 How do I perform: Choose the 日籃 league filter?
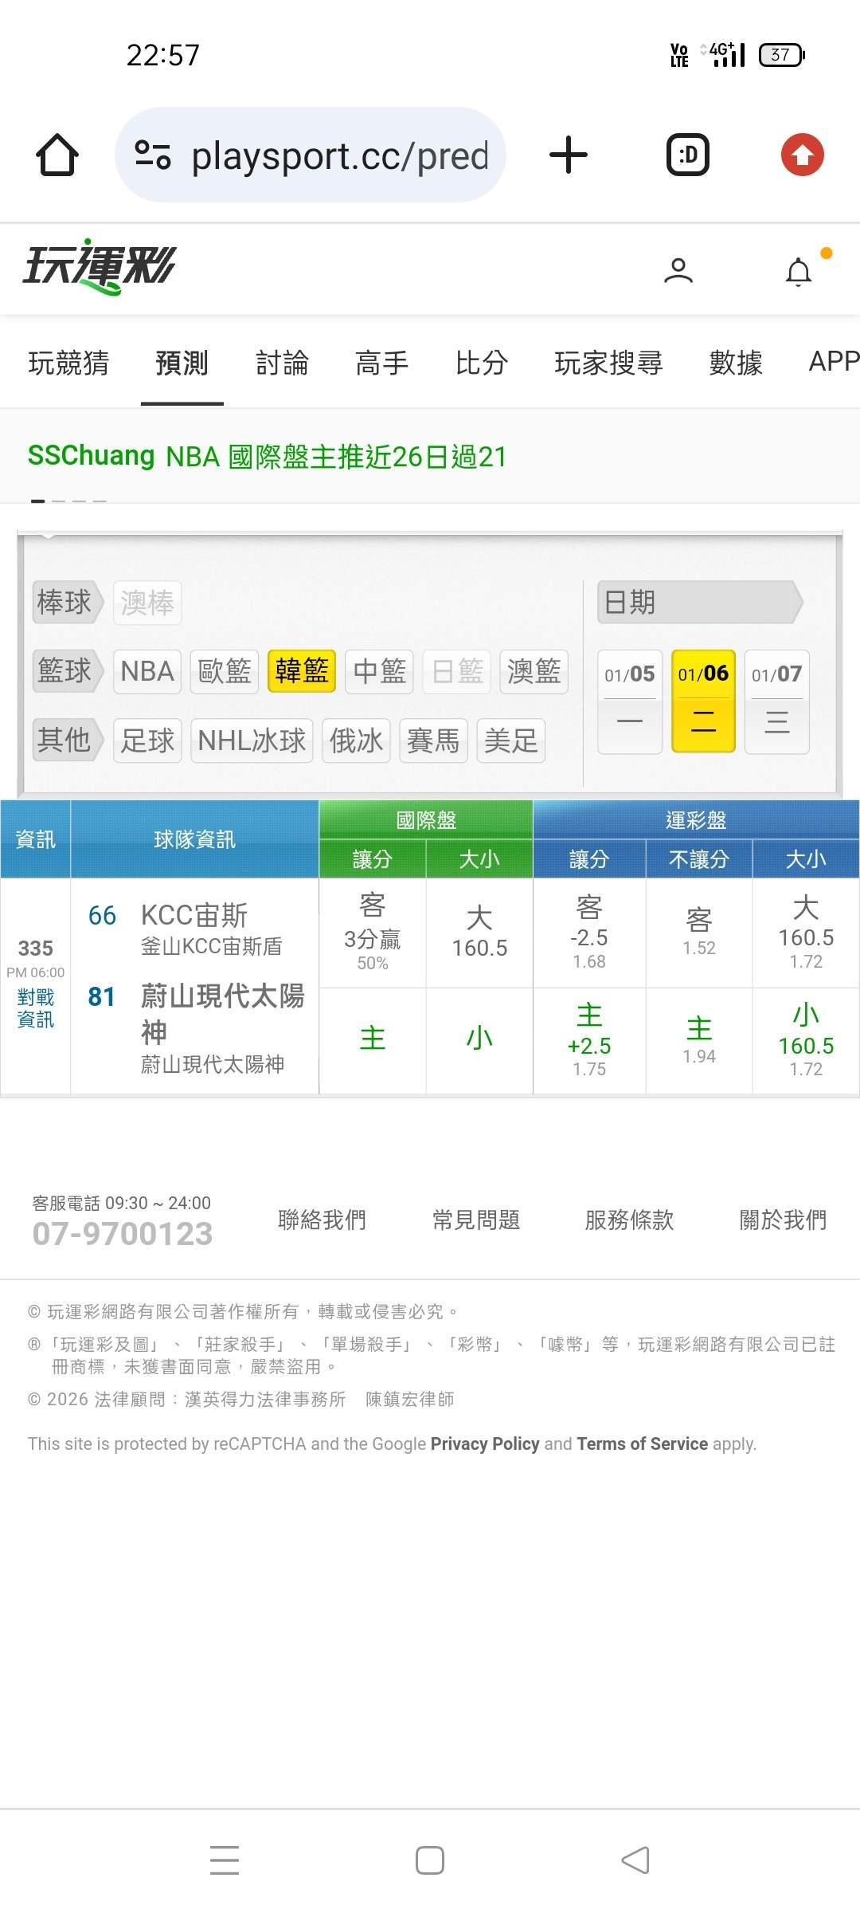456,671
